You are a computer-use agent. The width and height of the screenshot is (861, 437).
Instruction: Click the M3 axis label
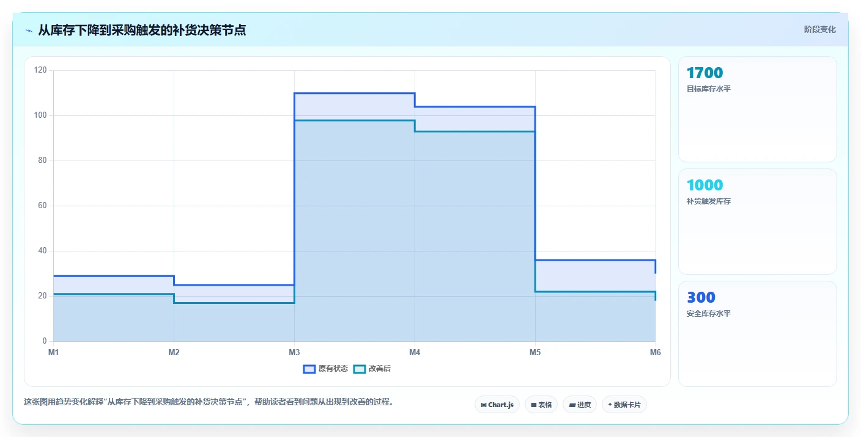pyautogui.click(x=294, y=353)
